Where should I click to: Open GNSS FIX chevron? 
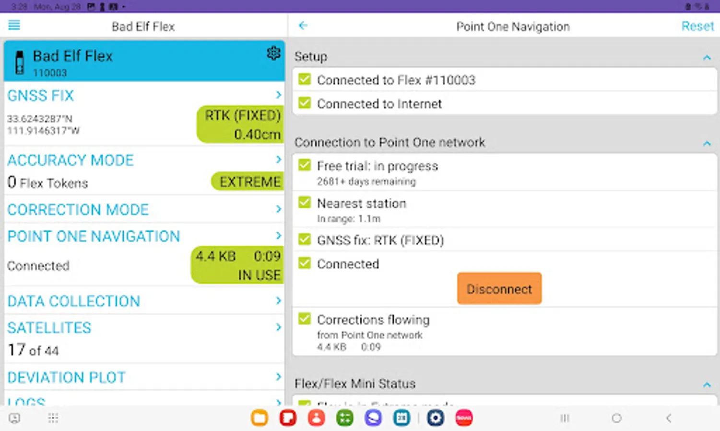pos(278,95)
